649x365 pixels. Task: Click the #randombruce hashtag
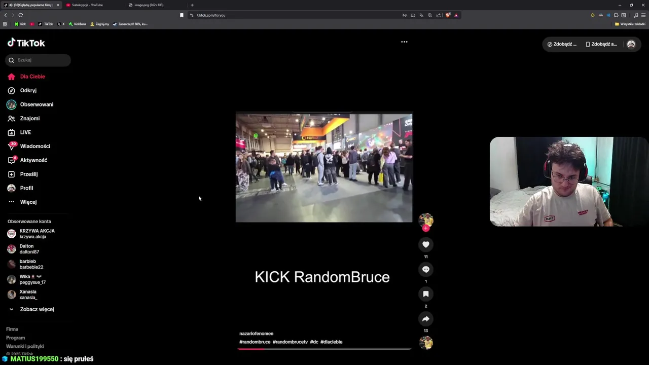[x=255, y=342]
